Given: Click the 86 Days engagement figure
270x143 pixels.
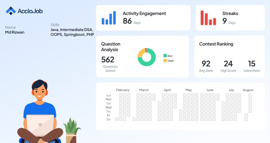Looking at the screenshot, I should click(132, 21).
